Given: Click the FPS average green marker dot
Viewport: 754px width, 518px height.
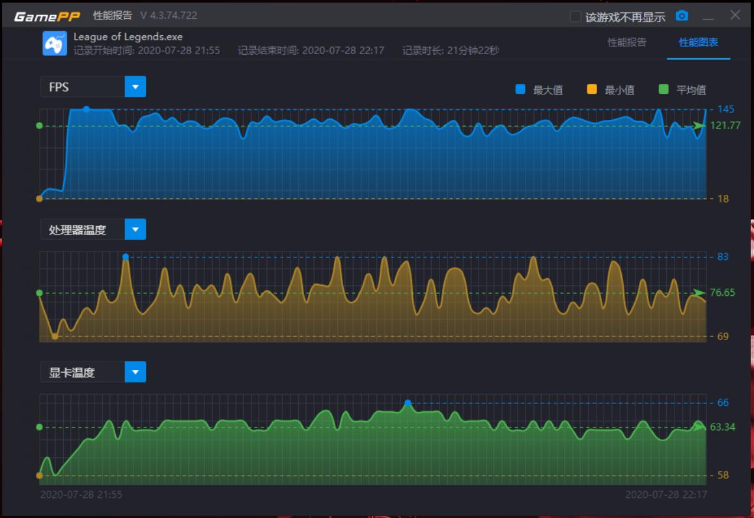Looking at the screenshot, I should pos(40,126).
